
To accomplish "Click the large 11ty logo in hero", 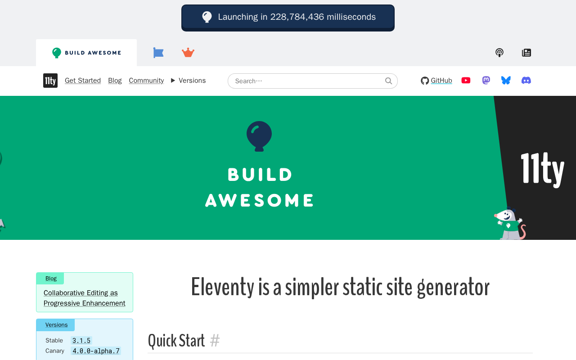I will pos(543,169).
